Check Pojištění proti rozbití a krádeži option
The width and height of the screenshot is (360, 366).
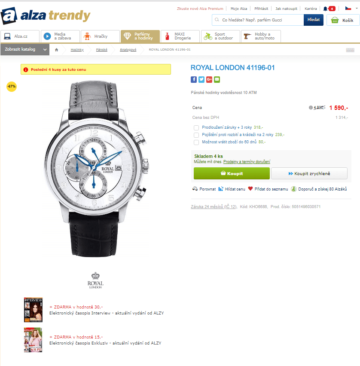point(196,135)
